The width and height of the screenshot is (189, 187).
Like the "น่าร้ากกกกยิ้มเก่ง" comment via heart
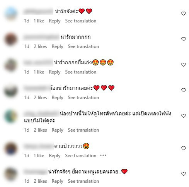click(x=184, y=65)
